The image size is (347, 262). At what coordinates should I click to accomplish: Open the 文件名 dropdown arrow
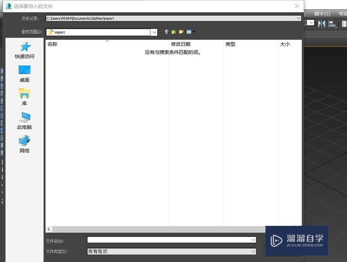tap(253, 240)
